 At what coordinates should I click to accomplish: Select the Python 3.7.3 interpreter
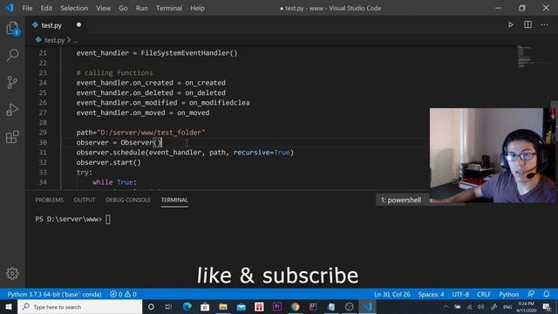54,294
